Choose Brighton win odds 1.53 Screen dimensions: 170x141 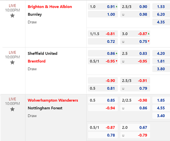pos(161,7)
